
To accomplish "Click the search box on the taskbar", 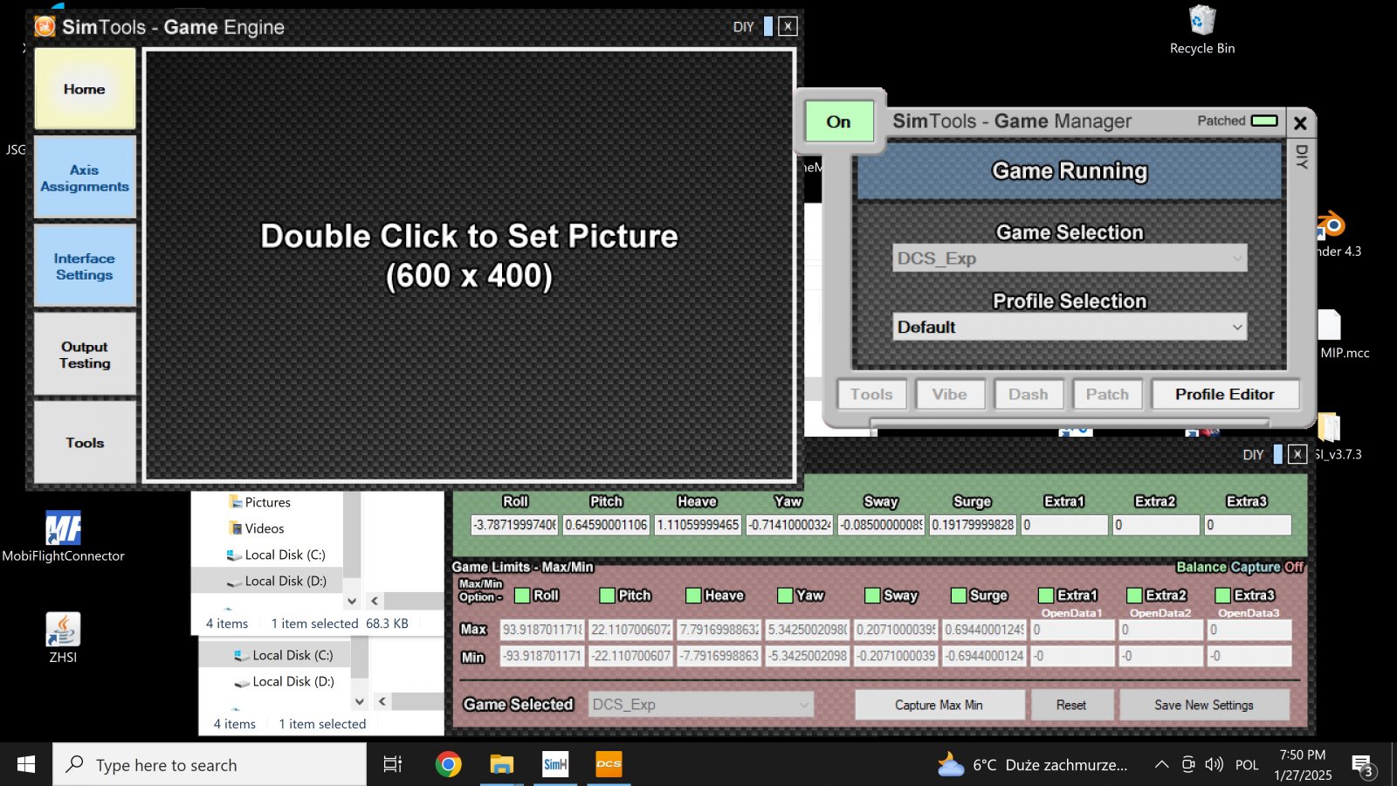I will (x=210, y=765).
